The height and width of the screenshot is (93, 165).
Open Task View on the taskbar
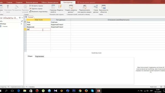[x=12, y=91]
